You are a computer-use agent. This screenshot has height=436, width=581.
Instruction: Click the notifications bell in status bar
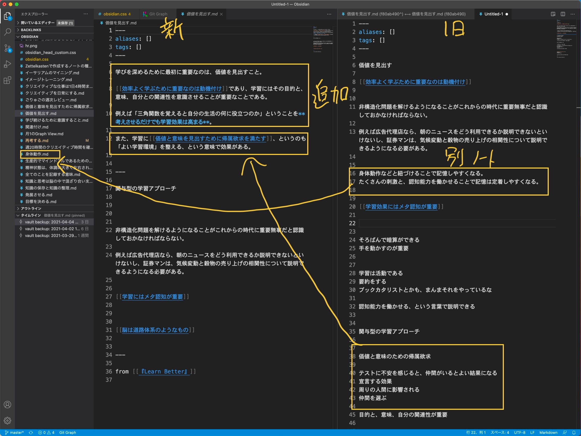(574, 432)
